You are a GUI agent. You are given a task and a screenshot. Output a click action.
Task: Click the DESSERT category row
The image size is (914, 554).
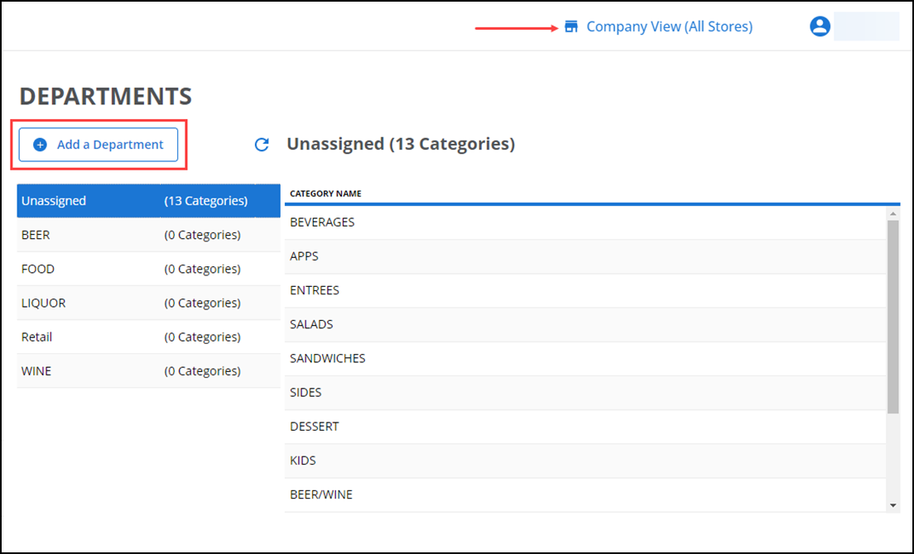(585, 427)
